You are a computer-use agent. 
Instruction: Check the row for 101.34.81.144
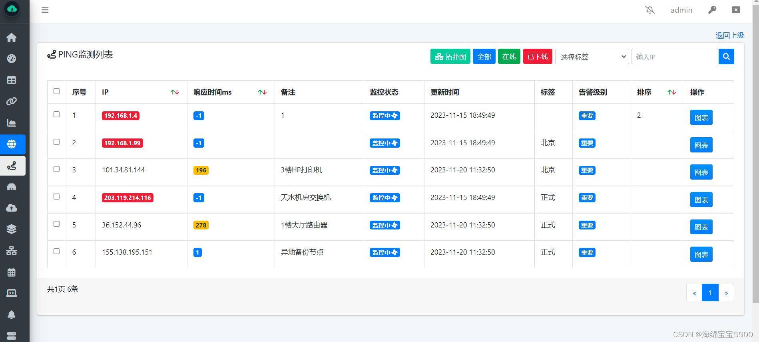point(57,169)
